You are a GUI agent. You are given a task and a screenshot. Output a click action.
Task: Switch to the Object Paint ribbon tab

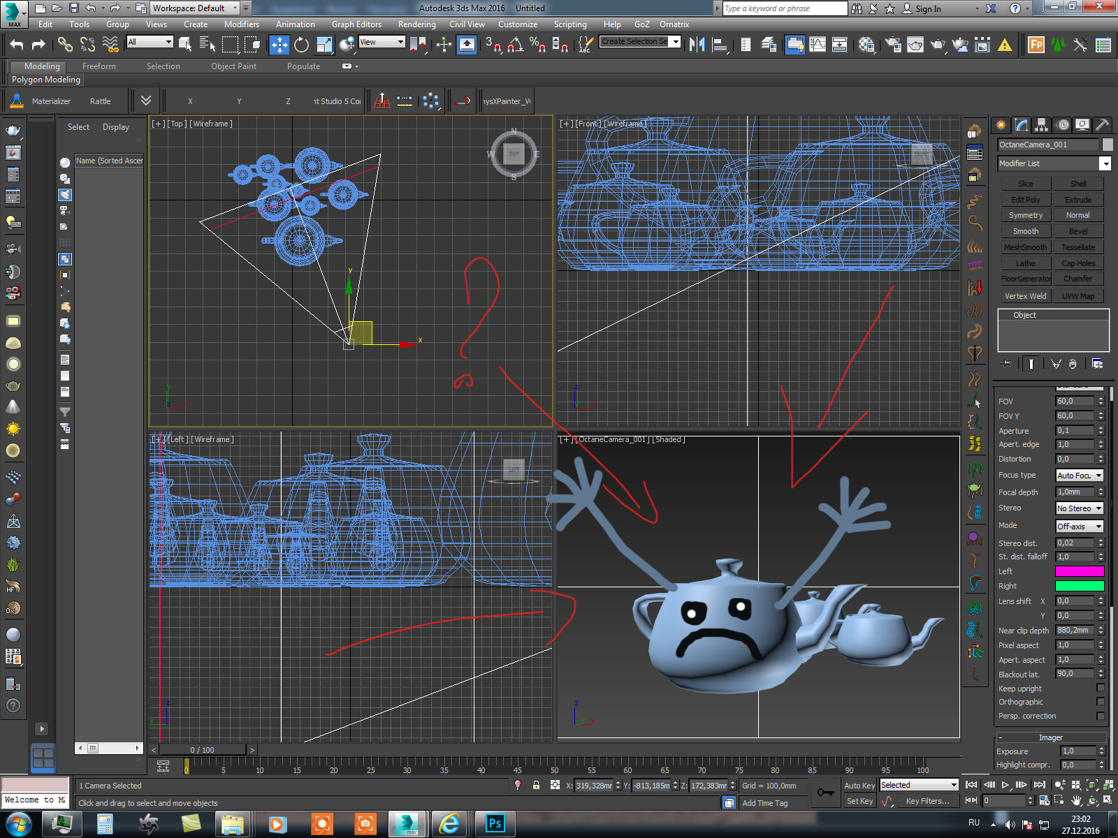[233, 66]
